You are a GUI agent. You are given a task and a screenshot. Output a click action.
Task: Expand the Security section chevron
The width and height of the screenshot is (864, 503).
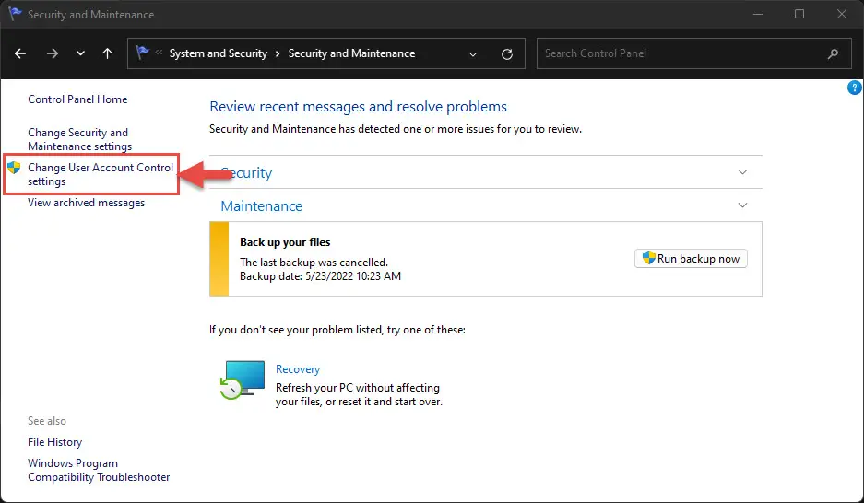[x=743, y=172]
